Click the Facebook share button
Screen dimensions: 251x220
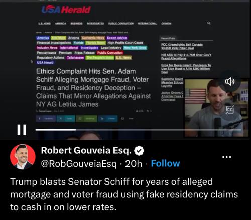[46, 119]
